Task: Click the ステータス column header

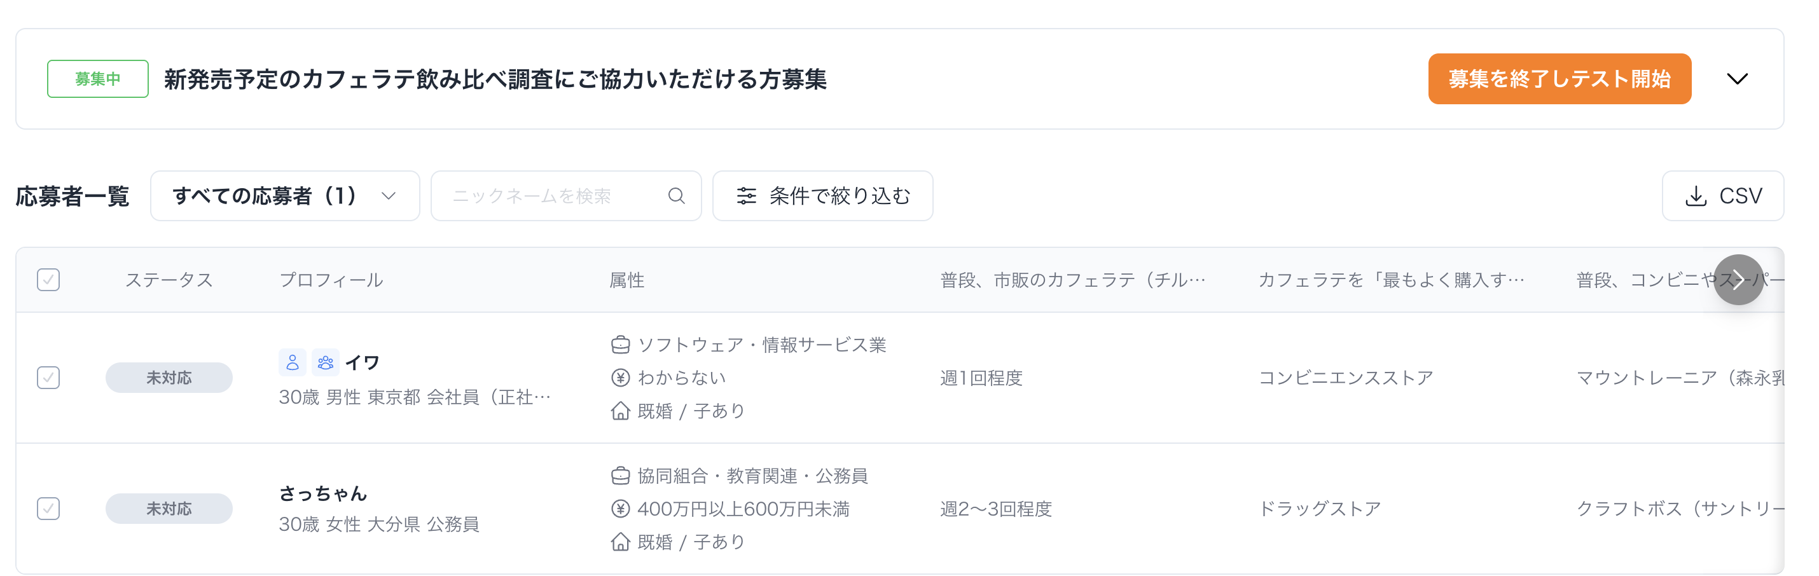Action: [x=169, y=280]
